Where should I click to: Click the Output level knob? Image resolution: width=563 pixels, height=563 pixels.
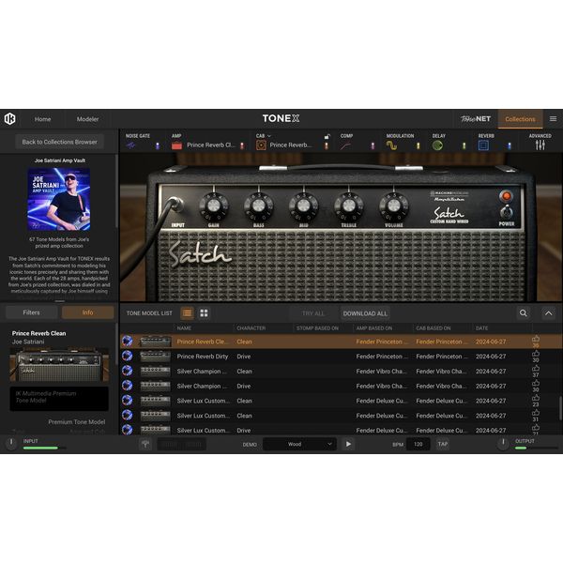[503, 444]
